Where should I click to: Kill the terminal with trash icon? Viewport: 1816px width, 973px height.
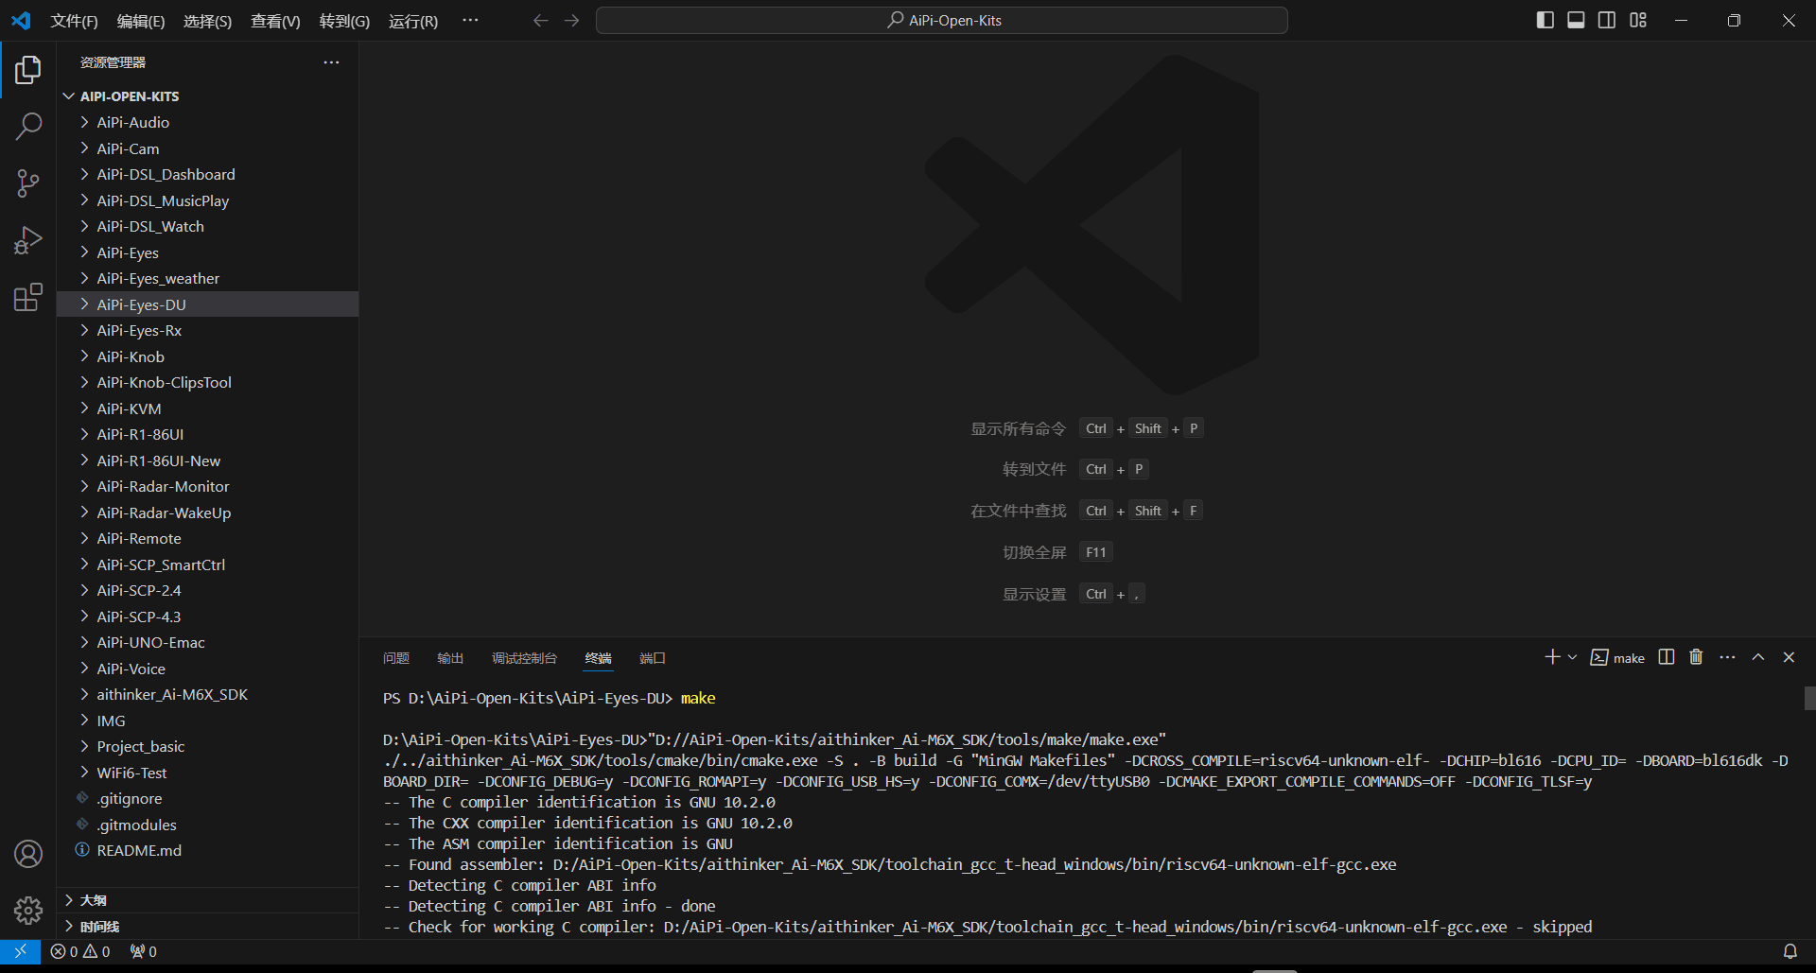[x=1696, y=657]
